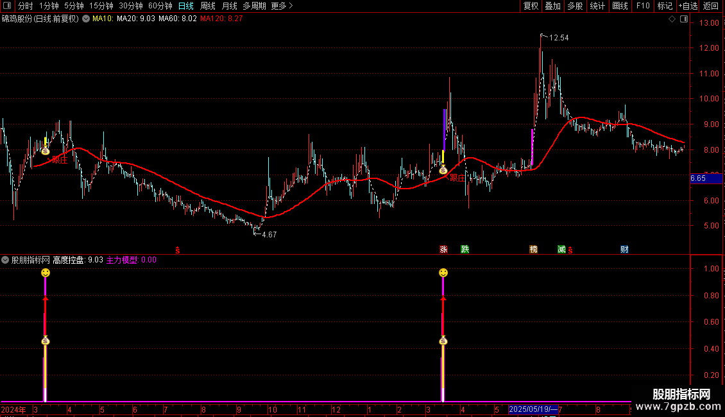725x417 pixels.
Task: Click the green 跌 event marker
Action: pyautogui.click(x=465, y=250)
